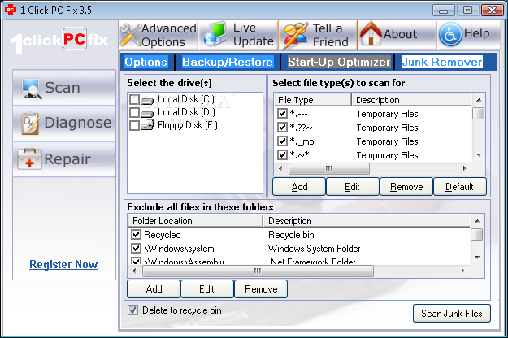Click excluded folders scroll-up arrow
Image resolution: width=508 pixels, height=338 pixels.
pyautogui.click(x=477, y=221)
